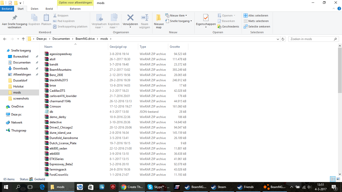This screenshot has height=192, width=342.
Task: Open Kopiëren naar dropdown
Action: 114,26
